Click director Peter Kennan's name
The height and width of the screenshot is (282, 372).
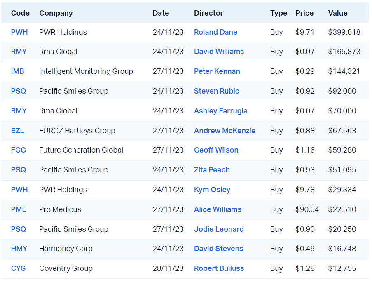click(217, 71)
